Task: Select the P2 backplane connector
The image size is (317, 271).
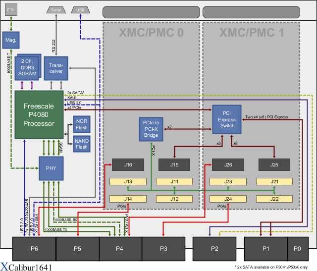Action: [214, 249]
